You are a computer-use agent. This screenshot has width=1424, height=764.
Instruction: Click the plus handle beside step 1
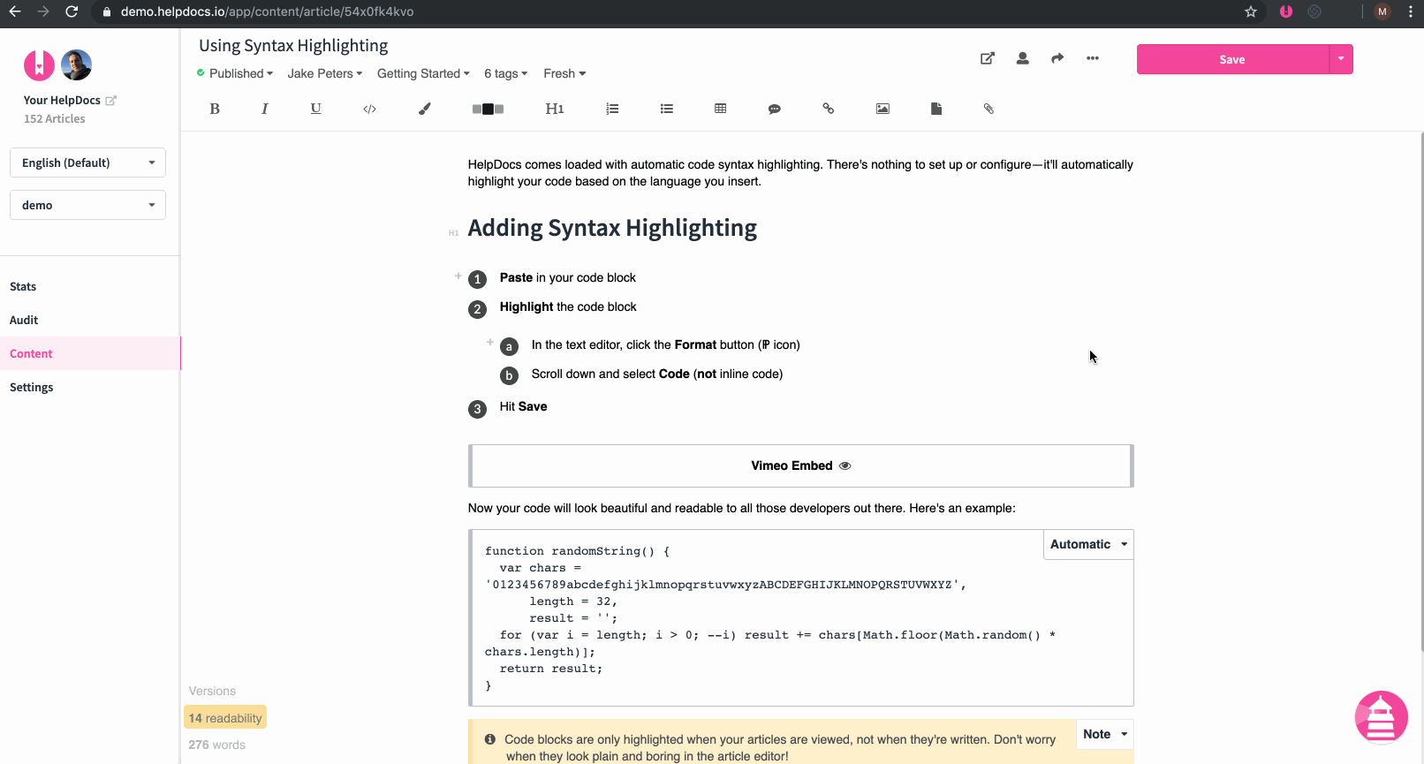458,276
